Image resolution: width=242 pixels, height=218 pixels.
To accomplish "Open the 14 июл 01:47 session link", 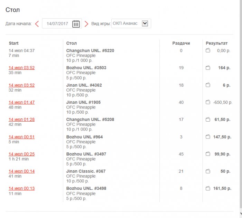I will click(21, 102).
